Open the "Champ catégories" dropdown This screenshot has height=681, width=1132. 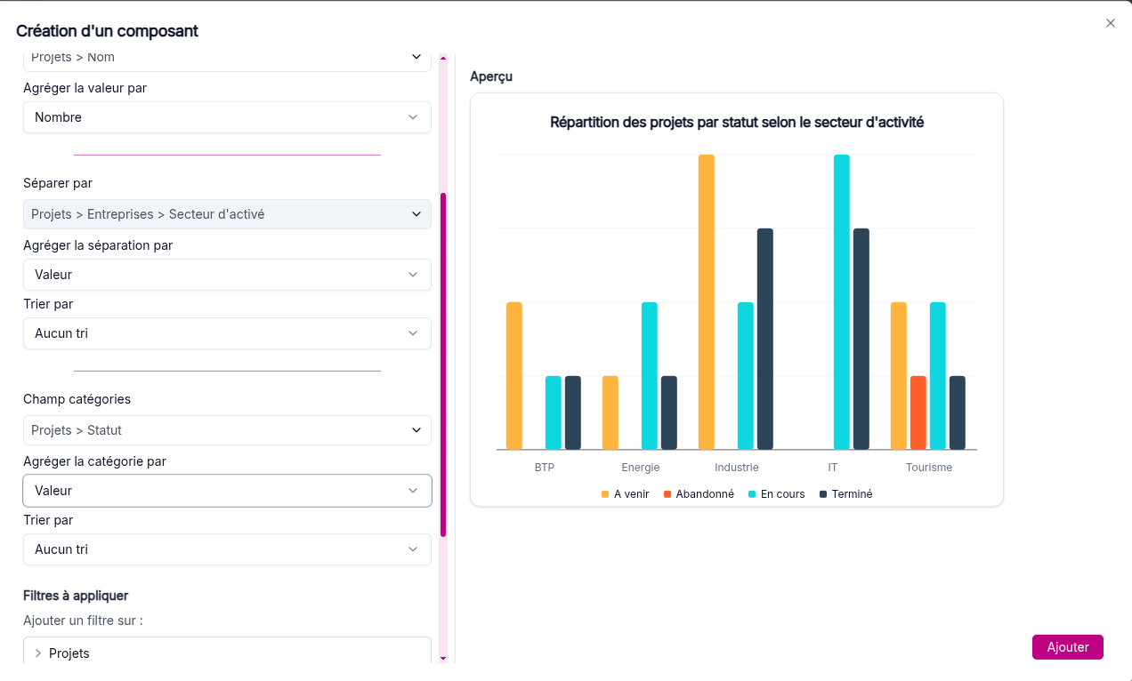227,429
